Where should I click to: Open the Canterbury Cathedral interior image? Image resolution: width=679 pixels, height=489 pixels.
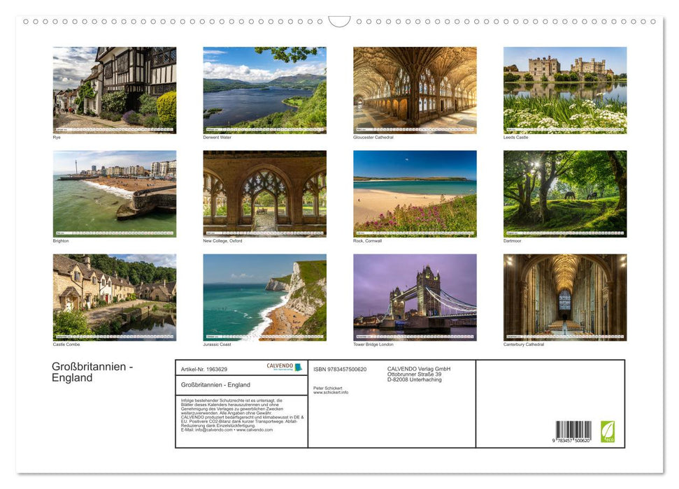[x=565, y=297]
